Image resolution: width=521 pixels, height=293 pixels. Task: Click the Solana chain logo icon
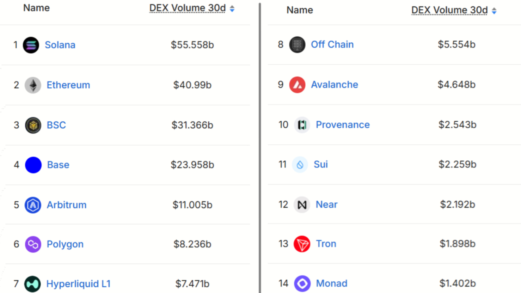(x=31, y=45)
